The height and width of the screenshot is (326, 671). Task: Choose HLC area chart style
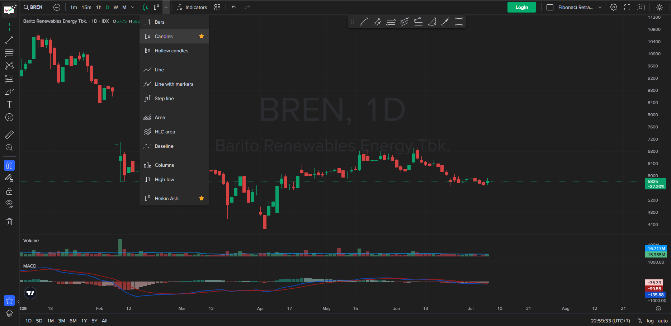point(174,132)
